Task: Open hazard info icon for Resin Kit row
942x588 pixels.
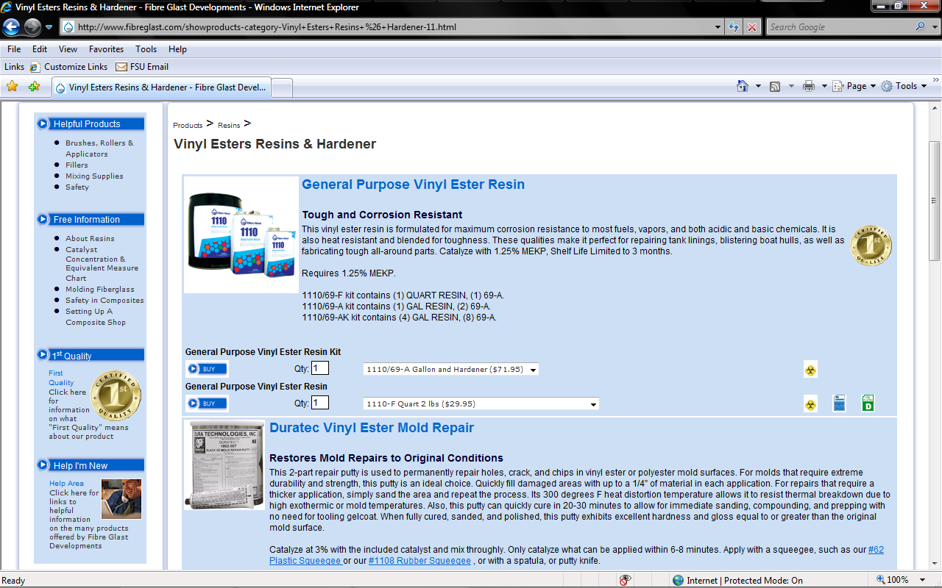Action: click(810, 370)
